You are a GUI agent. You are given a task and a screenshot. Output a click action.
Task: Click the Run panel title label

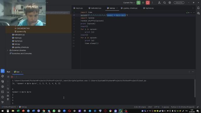pyautogui.click(x=8, y=72)
